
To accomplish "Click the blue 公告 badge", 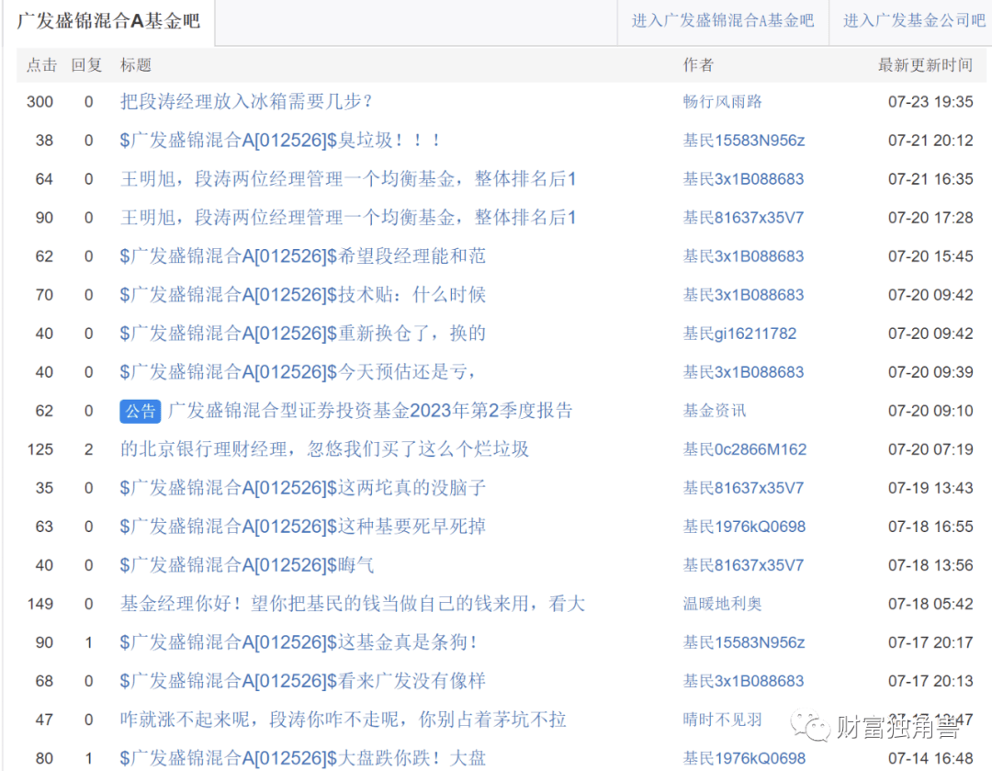I will [141, 412].
